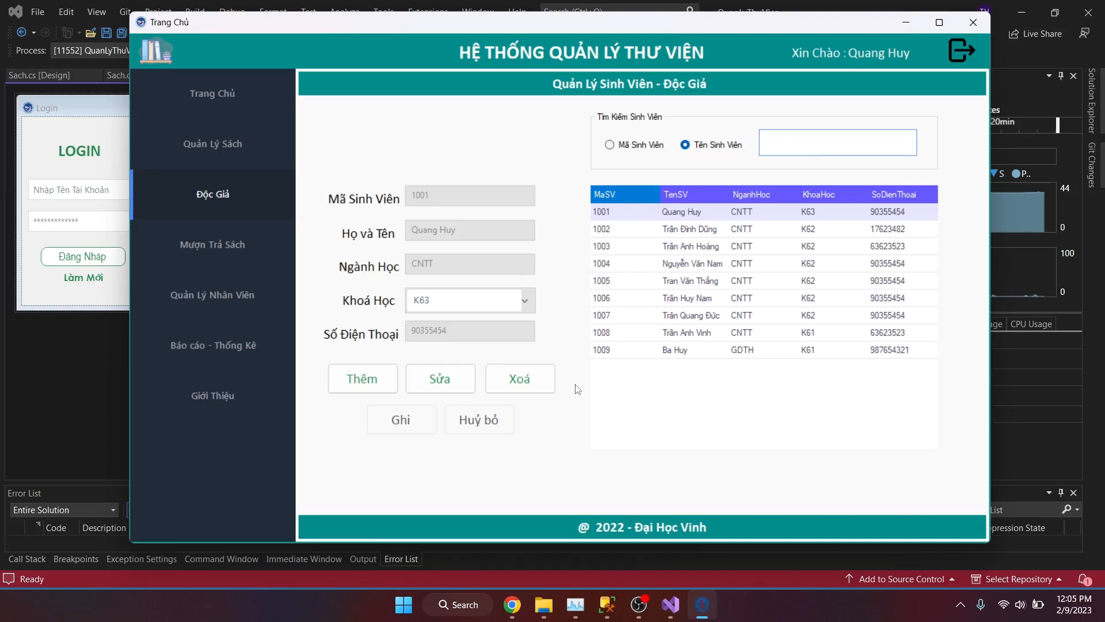Open File Explorer from taskbar

[544, 605]
